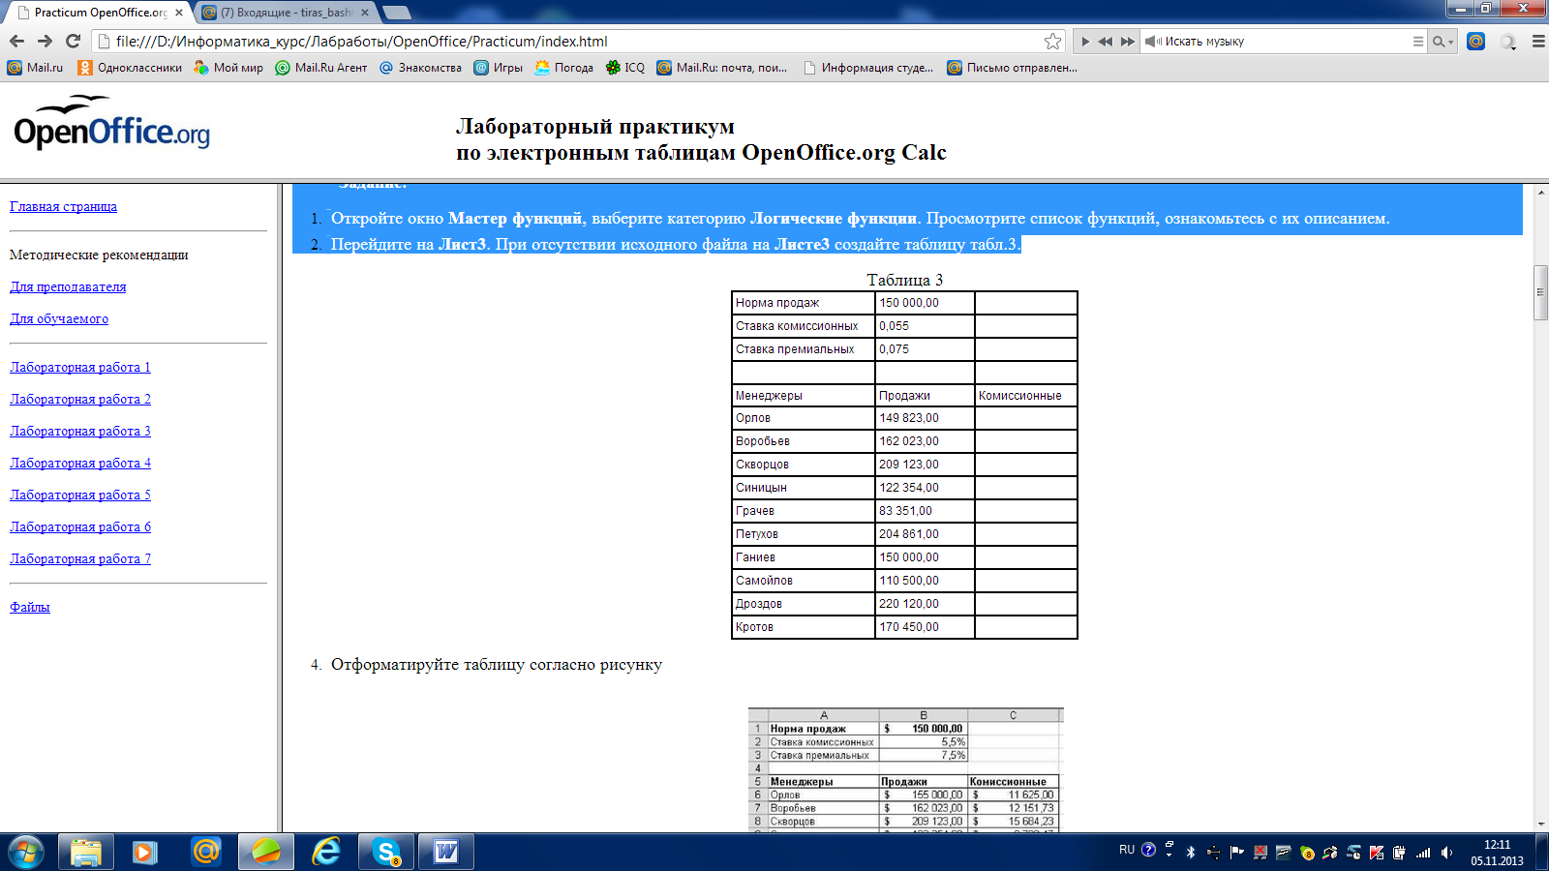Open the Mail.Ru @ extension icon

tap(1475, 41)
